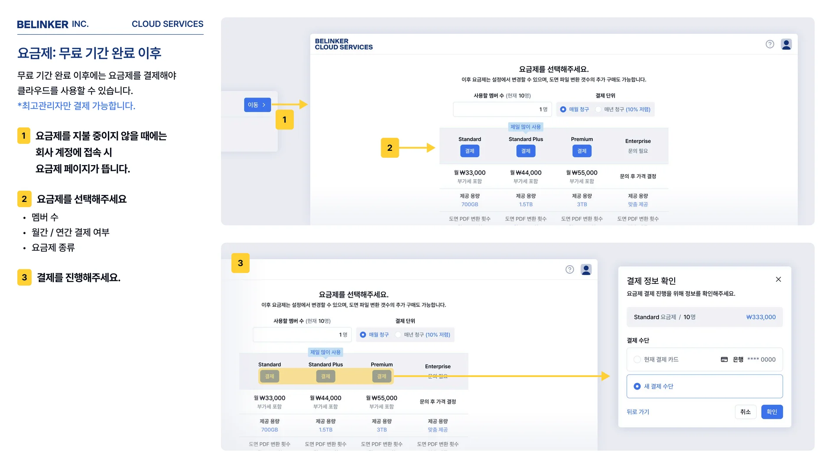Click the BELINKER CLOUD SERVICES logo
Viewport: 832px width, 468px height.
point(344,44)
